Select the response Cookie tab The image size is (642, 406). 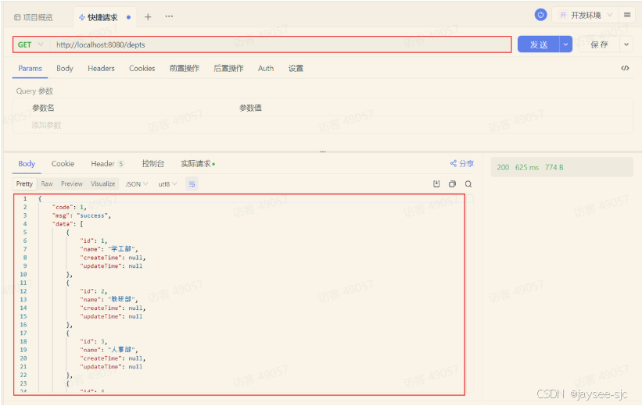tap(63, 163)
